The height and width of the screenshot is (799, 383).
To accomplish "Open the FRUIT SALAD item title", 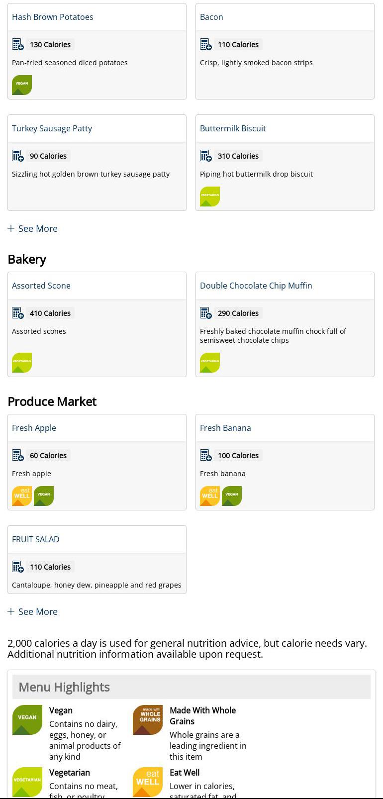I will coord(36,539).
